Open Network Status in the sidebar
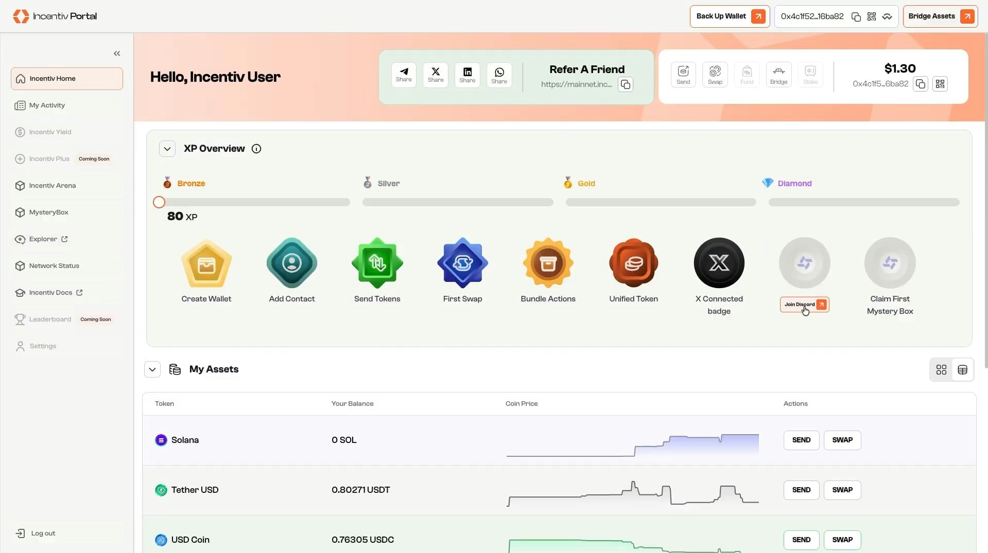 point(67,266)
